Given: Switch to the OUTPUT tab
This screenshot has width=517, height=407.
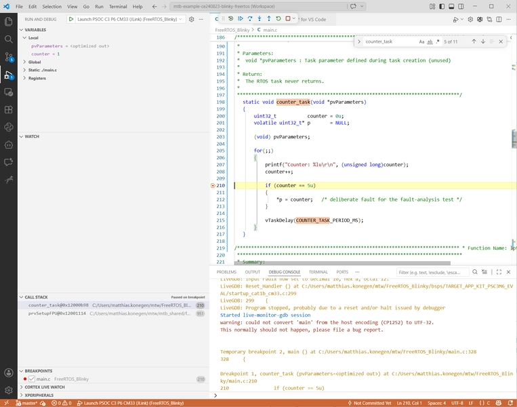Looking at the screenshot, I should (253, 272).
